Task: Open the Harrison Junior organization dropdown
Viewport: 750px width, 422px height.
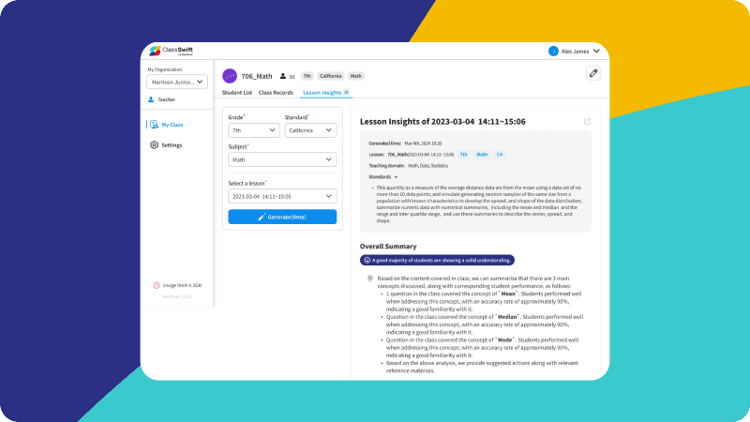Action: [x=177, y=82]
